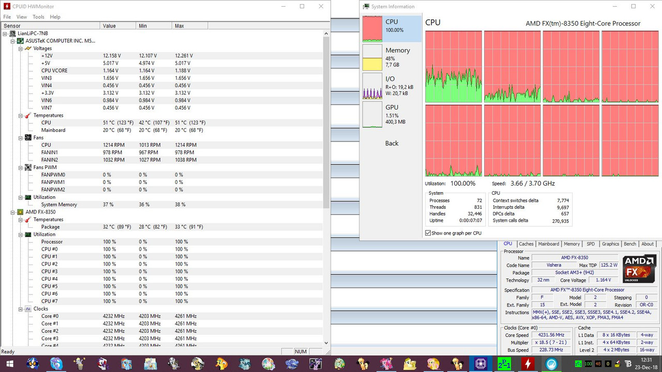Open the Help menu
The width and height of the screenshot is (662, 372).
pos(55,17)
